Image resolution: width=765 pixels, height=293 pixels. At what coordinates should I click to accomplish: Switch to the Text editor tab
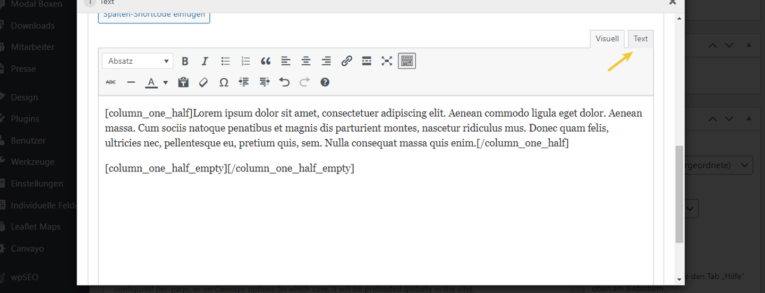(640, 39)
